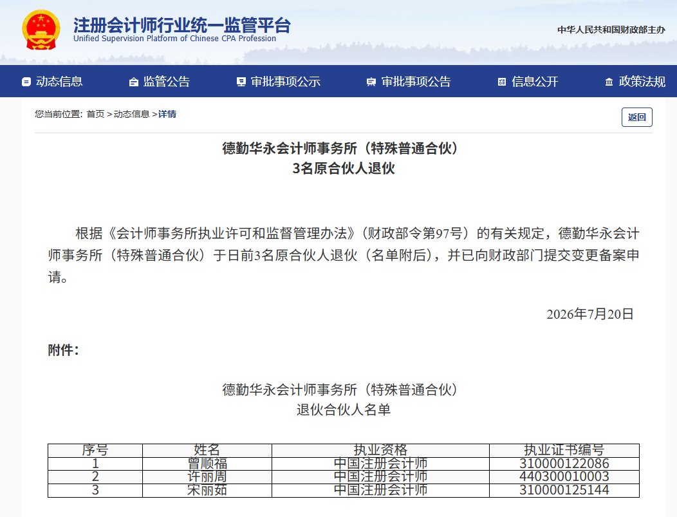Click the 动态信息 menu icon
Image resolution: width=677 pixels, height=517 pixels.
[26, 82]
